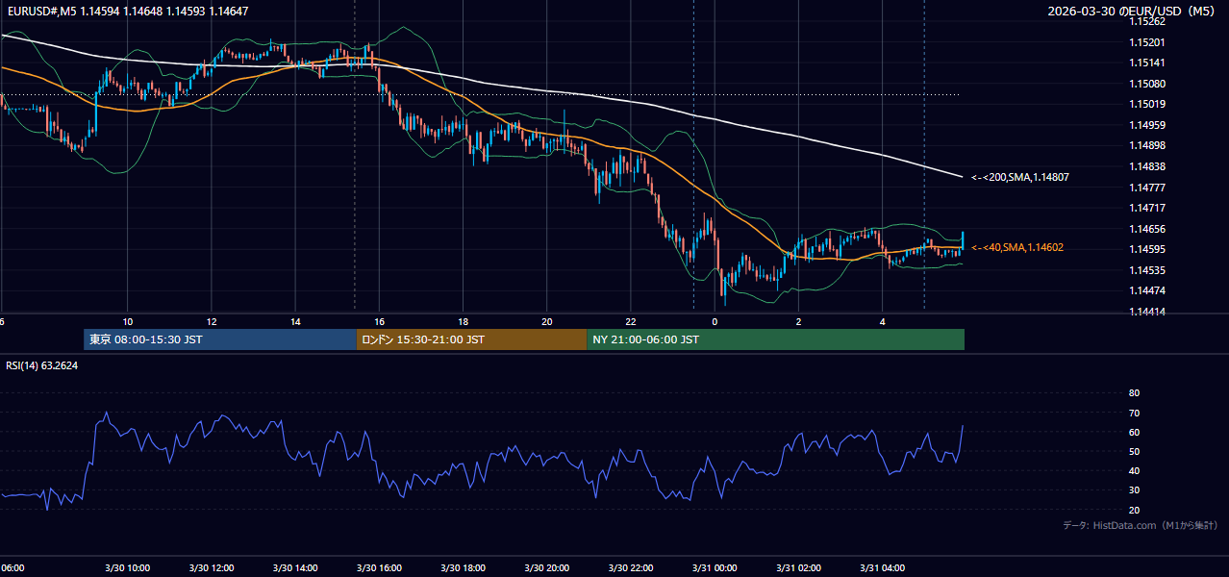Click RSI scale level 50

point(1134,451)
